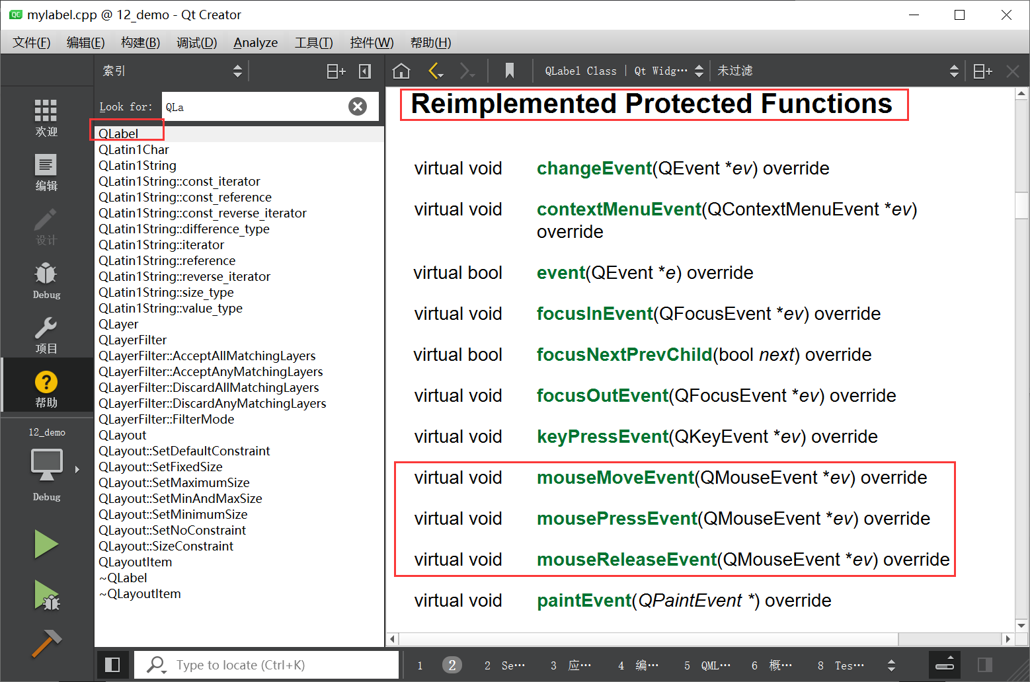Click the help page horizontal scrollbar
The height and width of the screenshot is (682, 1030).
[649, 639]
